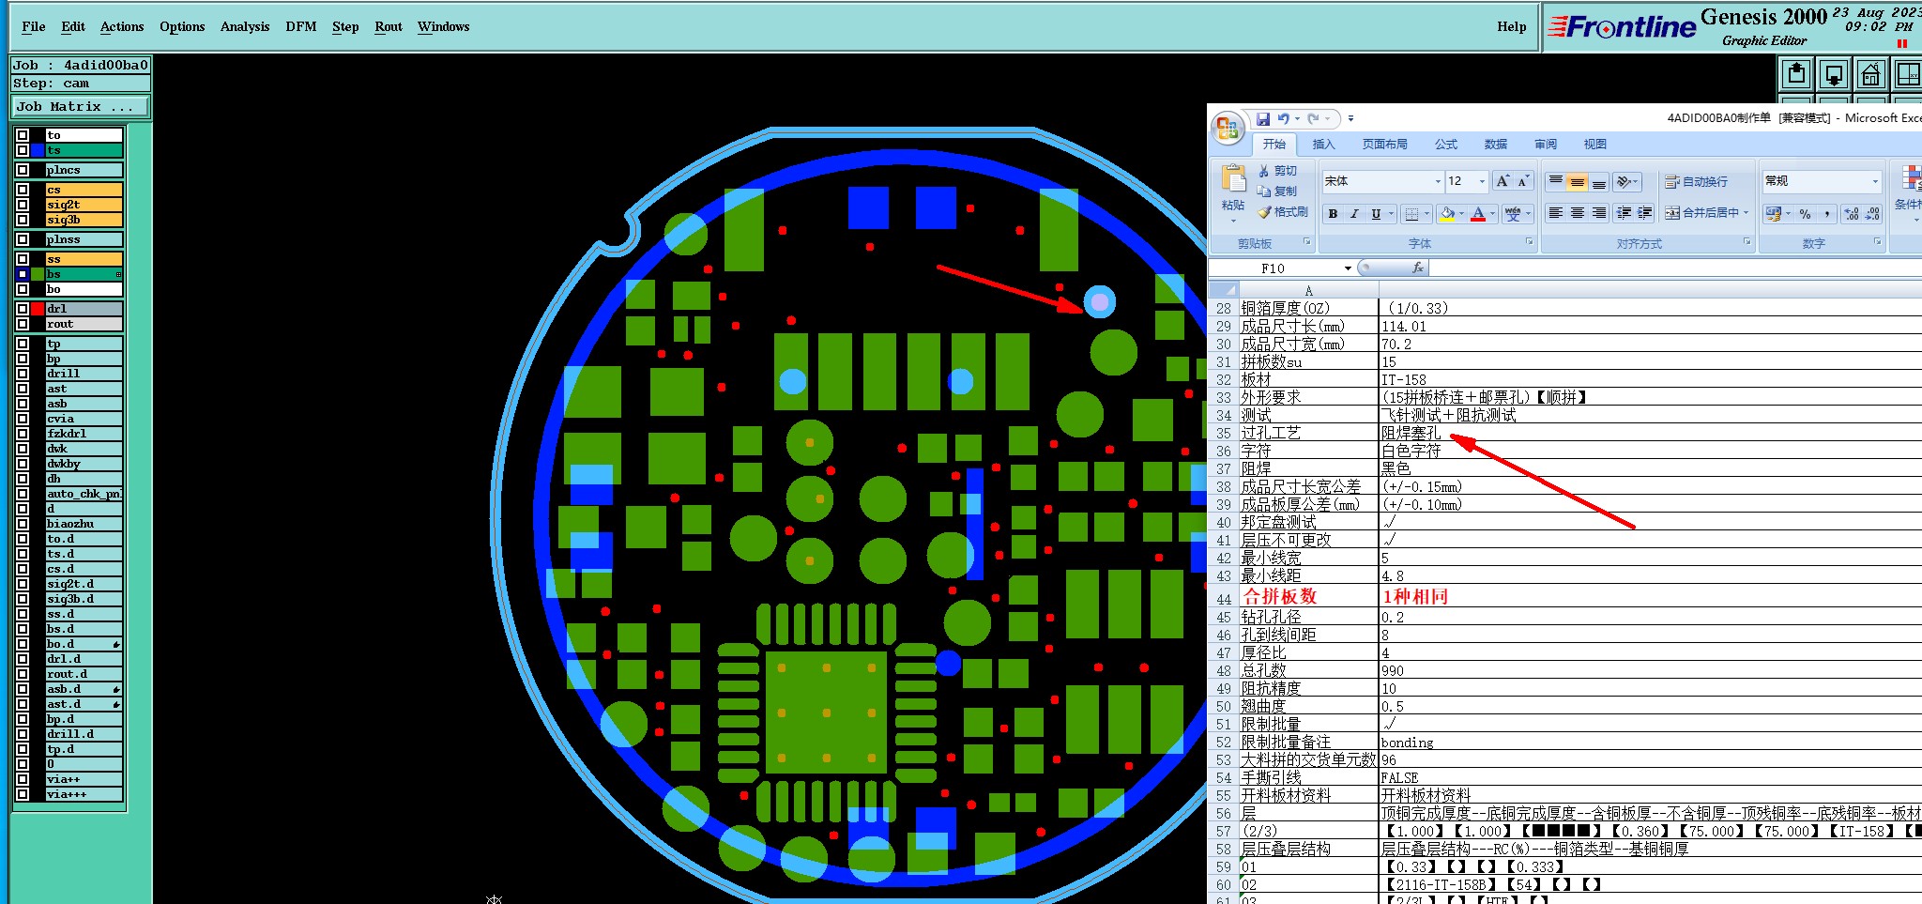The image size is (1922, 904).
Task: Align text left
Action: coord(1556,213)
